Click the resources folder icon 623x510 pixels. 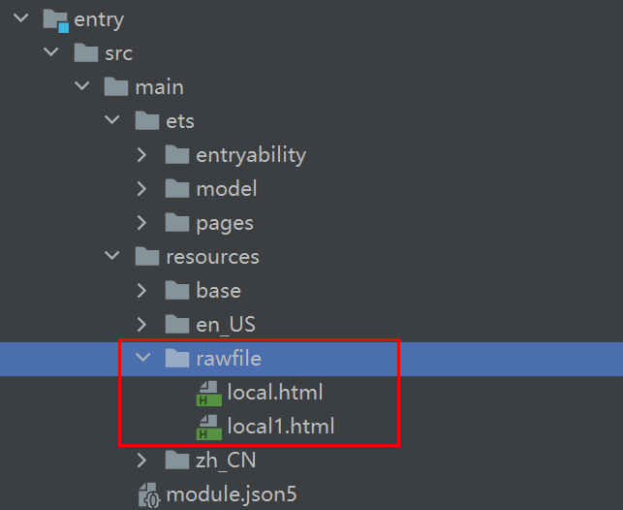point(147,257)
